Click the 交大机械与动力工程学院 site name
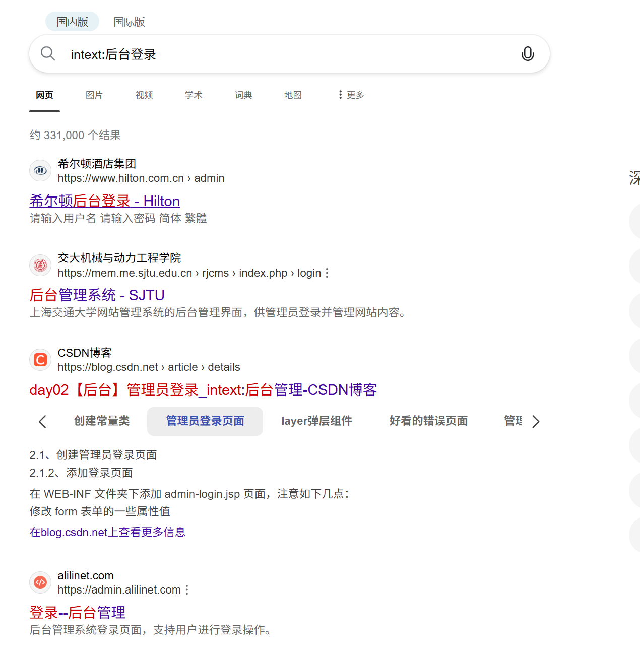 click(119, 258)
